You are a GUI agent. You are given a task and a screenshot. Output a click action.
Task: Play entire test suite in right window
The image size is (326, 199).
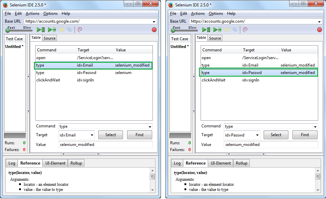coord(206,30)
